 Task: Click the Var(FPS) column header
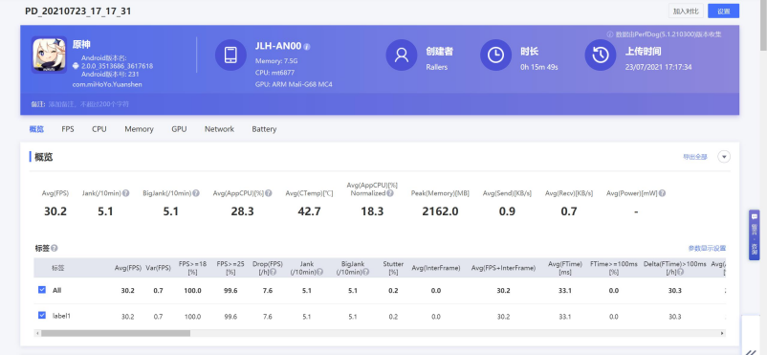click(x=158, y=268)
